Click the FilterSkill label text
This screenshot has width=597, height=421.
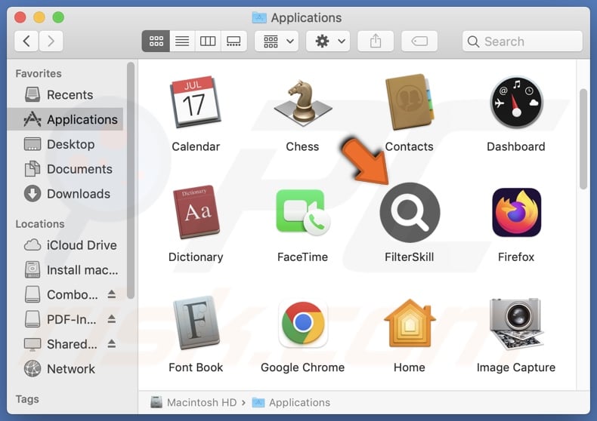coord(410,257)
